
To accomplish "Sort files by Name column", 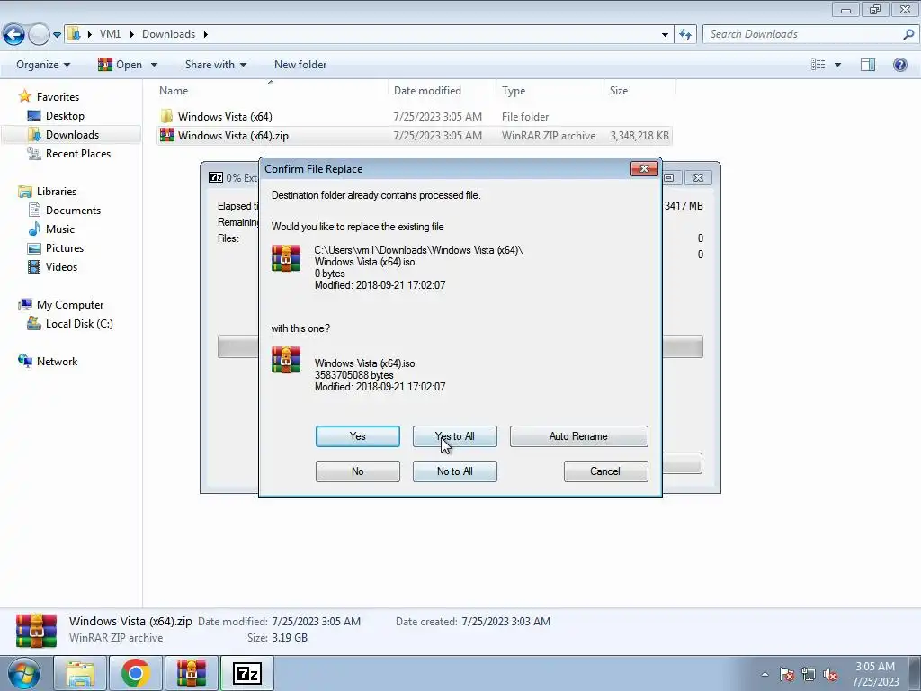I will [x=174, y=91].
